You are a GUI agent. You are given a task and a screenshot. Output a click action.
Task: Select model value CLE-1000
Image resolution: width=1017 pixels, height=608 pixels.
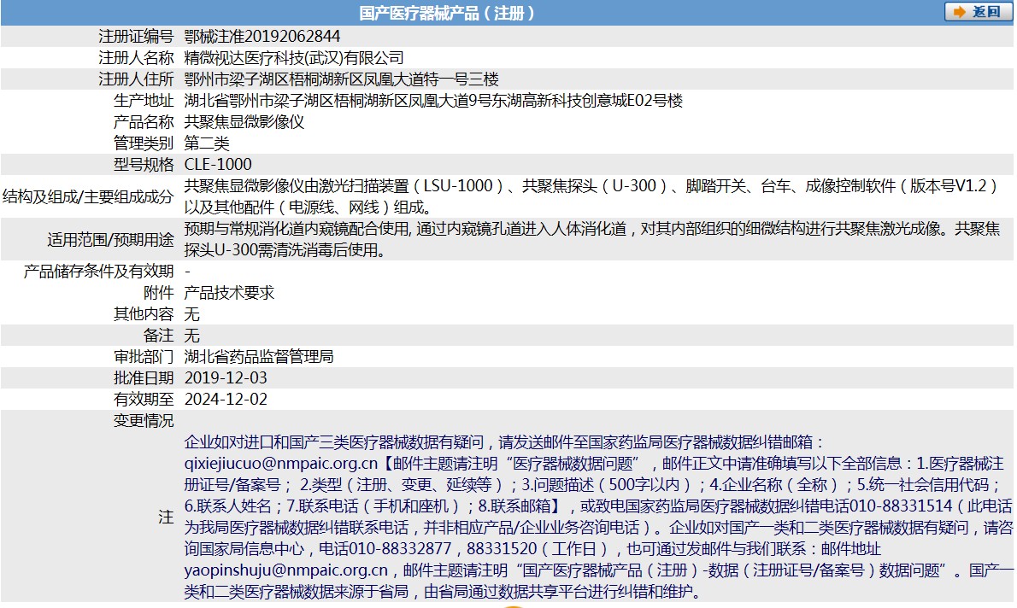click(x=218, y=165)
